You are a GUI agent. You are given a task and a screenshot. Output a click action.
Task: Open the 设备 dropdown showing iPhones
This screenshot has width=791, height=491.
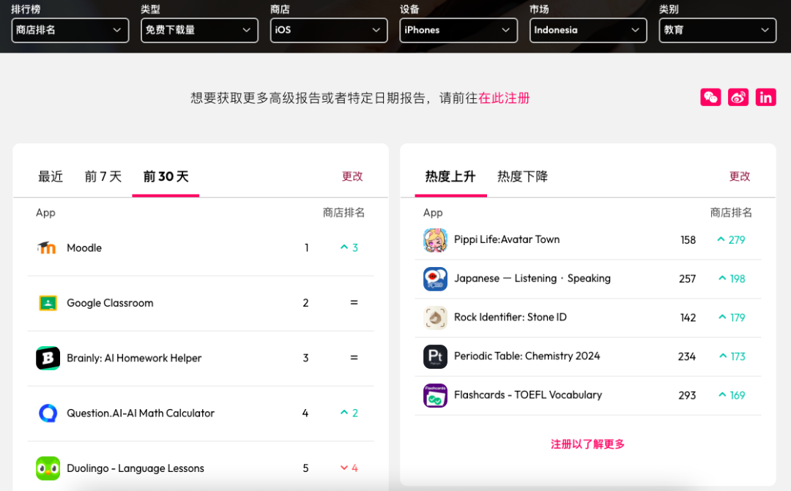pos(458,30)
